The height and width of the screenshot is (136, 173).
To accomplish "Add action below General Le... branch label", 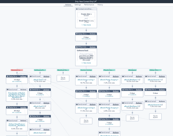I will pos(17,73).
